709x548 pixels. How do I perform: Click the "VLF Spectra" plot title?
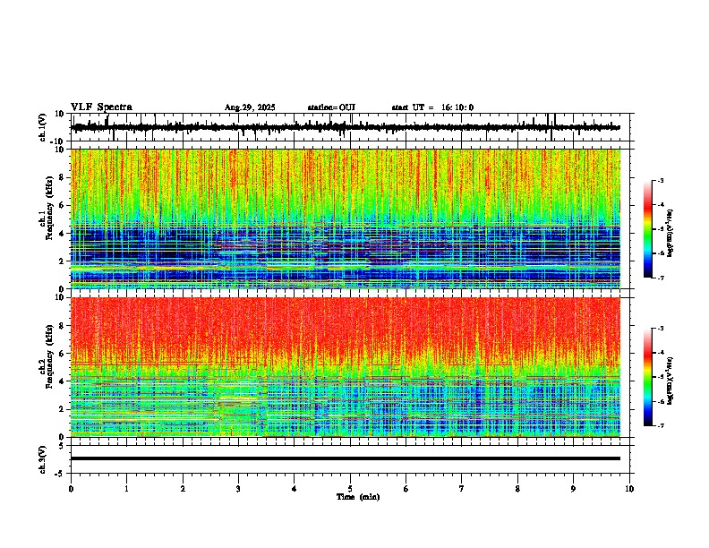point(101,107)
